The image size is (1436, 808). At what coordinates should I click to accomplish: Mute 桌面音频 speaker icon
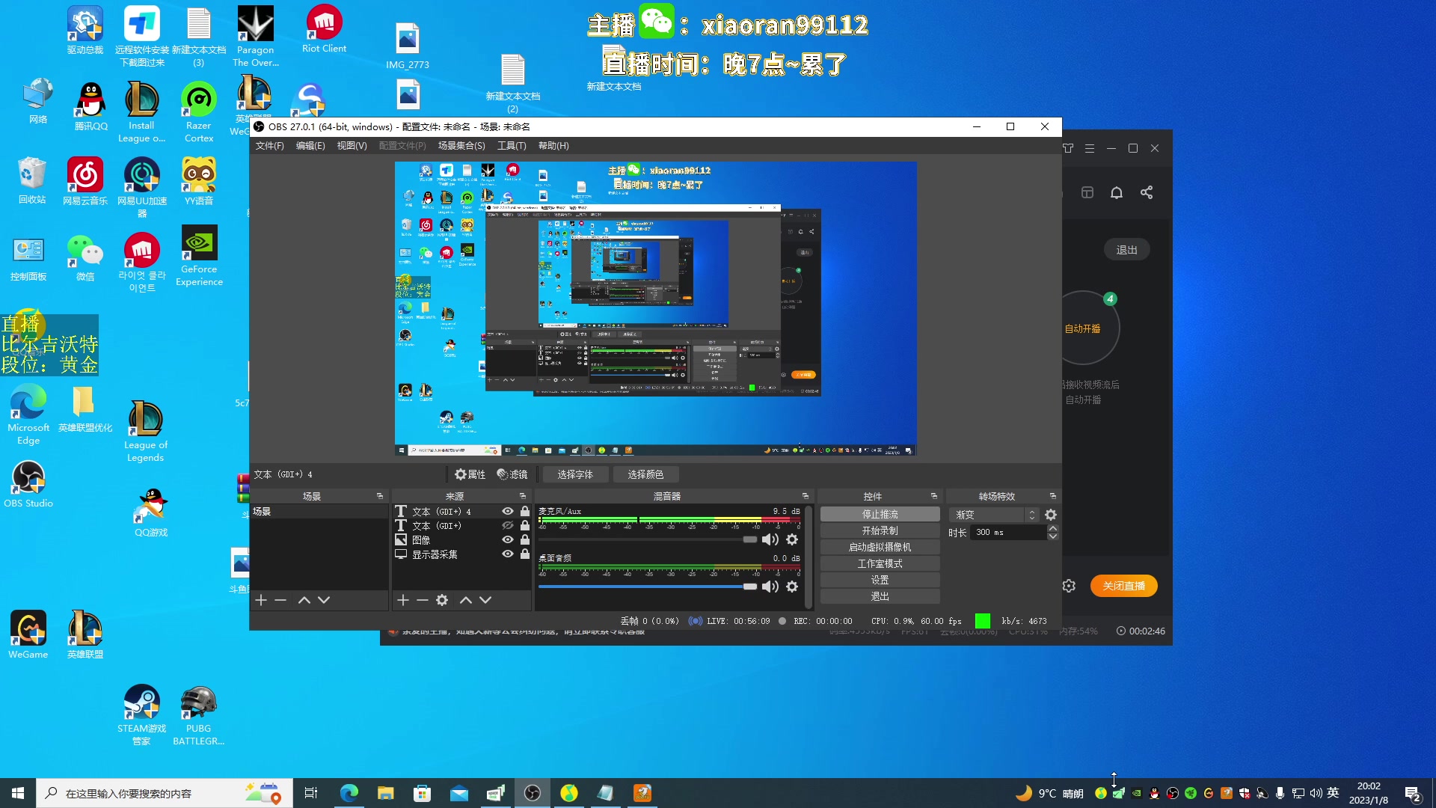click(x=770, y=587)
